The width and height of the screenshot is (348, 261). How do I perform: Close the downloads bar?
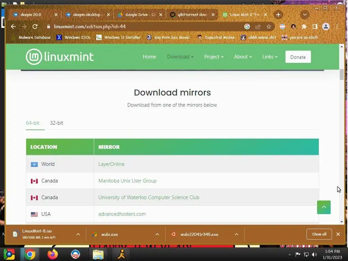[338, 234]
